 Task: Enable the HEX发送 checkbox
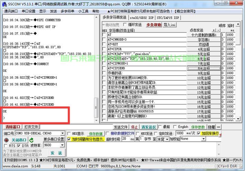pyautogui.click(x=138, y=134)
